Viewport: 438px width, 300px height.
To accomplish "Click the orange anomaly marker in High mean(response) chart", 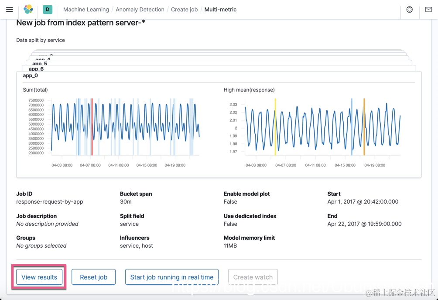I will pyautogui.click(x=364, y=126).
